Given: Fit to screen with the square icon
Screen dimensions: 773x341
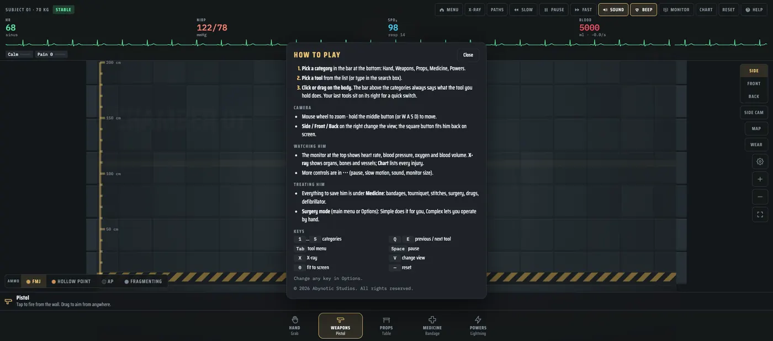Looking at the screenshot, I should [x=760, y=214].
